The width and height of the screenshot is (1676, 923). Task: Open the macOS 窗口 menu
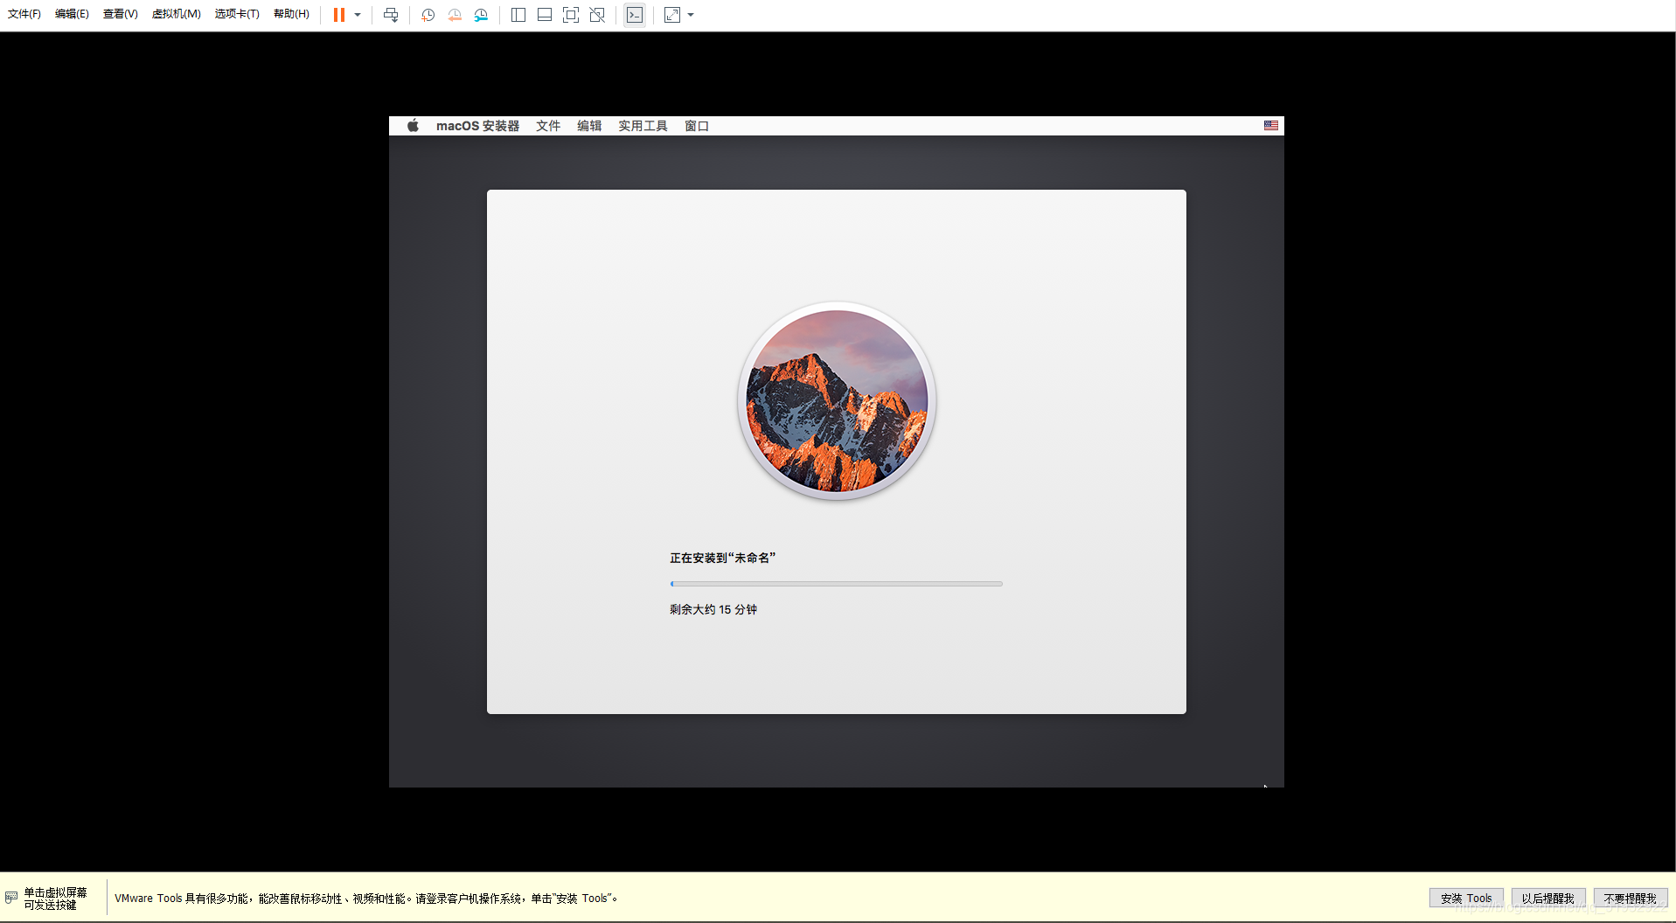[697, 126]
